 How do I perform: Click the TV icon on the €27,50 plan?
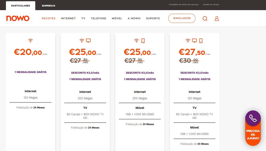click(x=195, y=41)
